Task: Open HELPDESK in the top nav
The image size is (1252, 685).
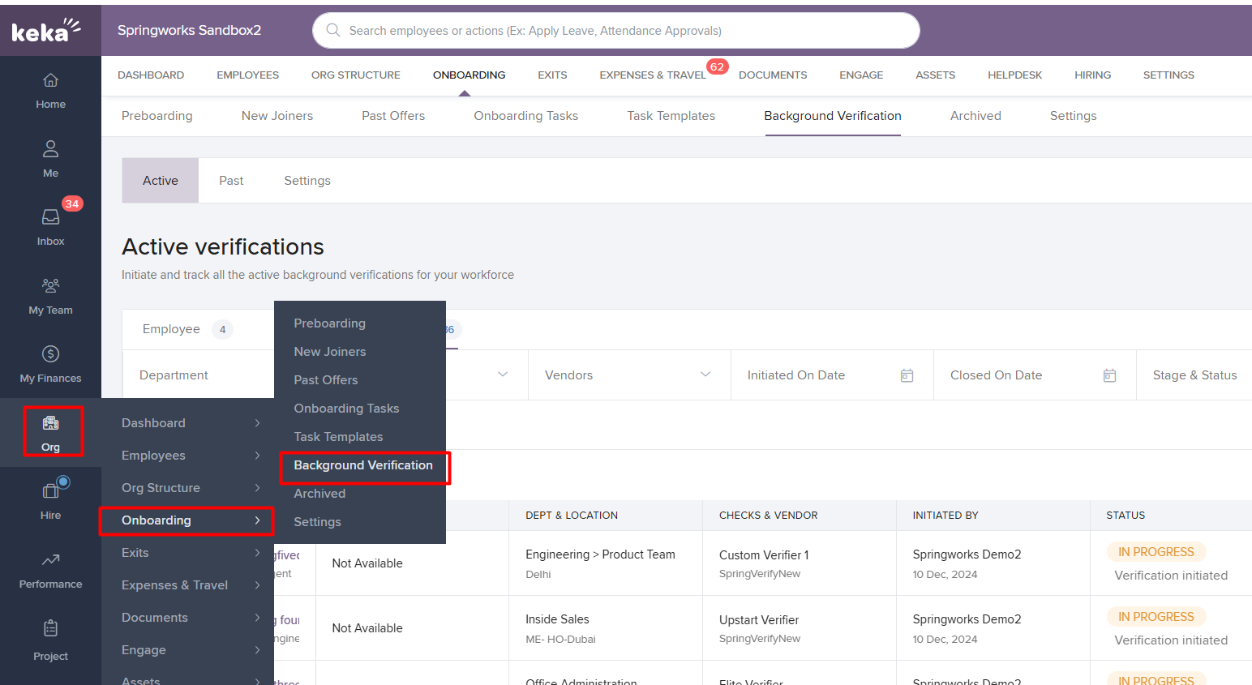Action: click(x=1014, y=75)
